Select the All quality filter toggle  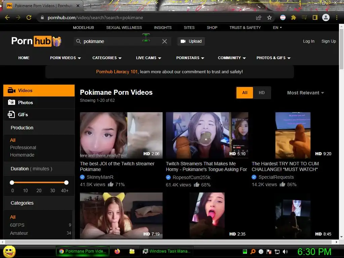click(x=245, y=93)
